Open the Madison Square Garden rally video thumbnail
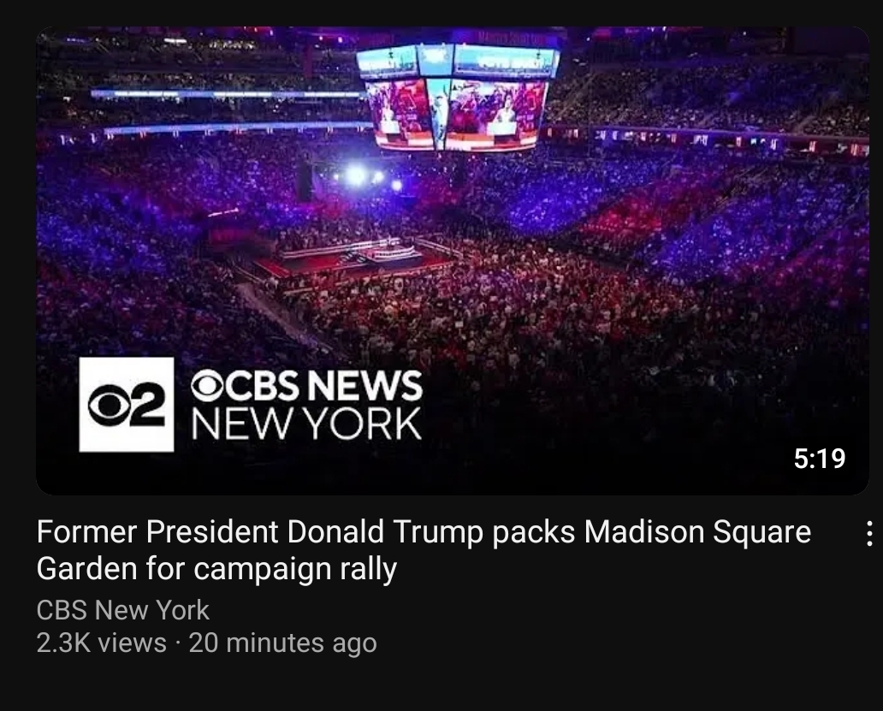Image resolution: width=883 pixels, height=711 pixels. tap(453, 261)
